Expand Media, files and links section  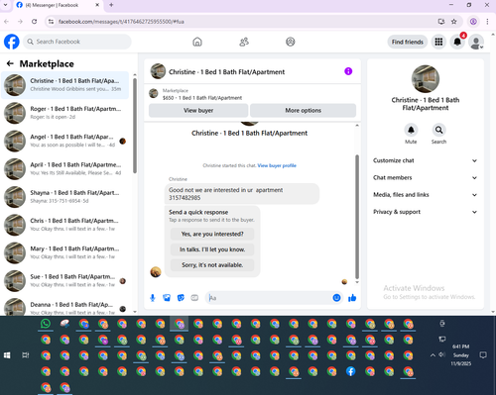(426, 195)
